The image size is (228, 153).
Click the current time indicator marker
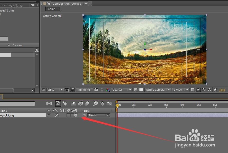click(x=117, y=105)
